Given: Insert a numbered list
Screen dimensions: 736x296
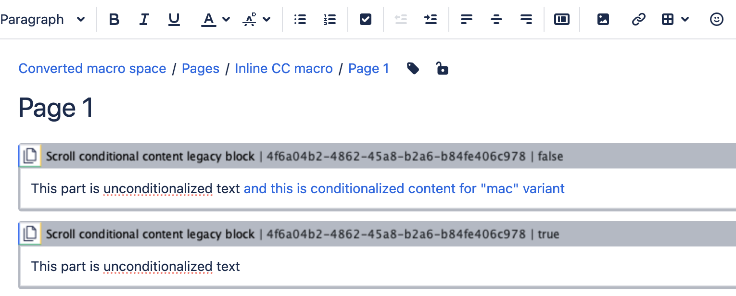Looking at the screenshot, I should (330, 19).
